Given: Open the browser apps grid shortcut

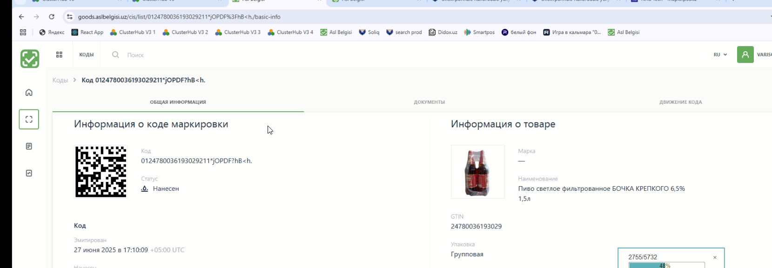Looking at the screenshot, I should pyautogui.click(x=23, y=32).
